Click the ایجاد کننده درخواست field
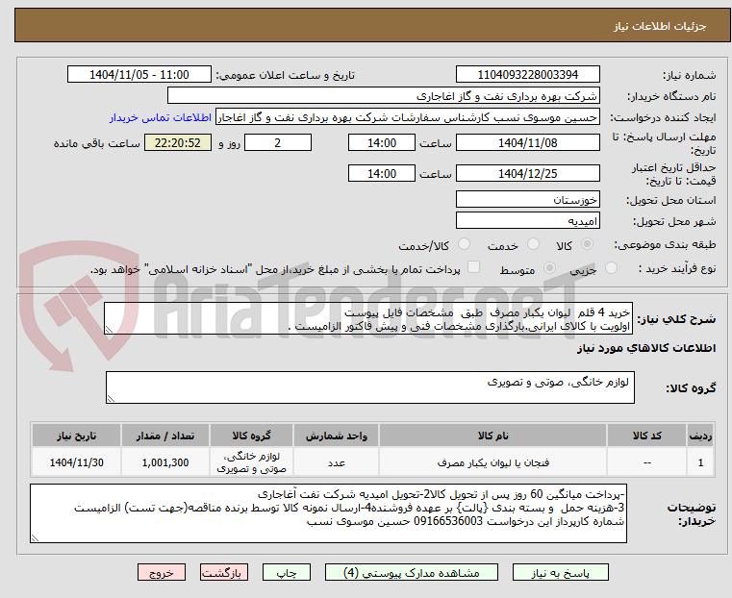This screenshot has width=732, height=598. (408, 117)
